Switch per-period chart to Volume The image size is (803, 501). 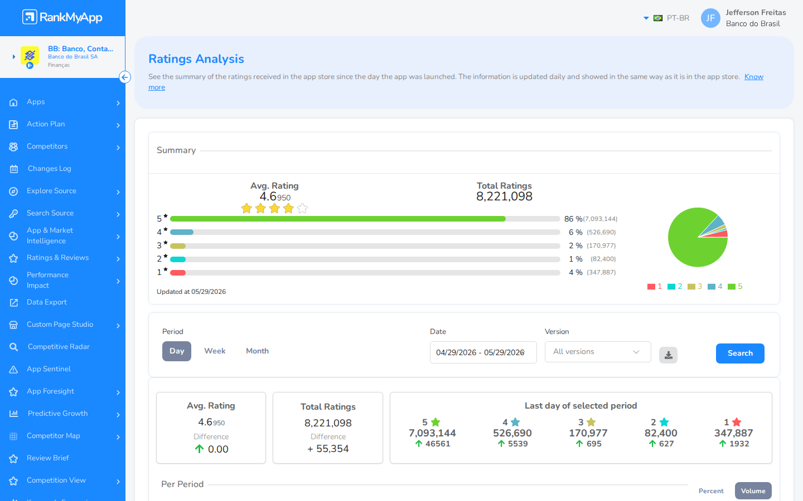coord(753,491)
